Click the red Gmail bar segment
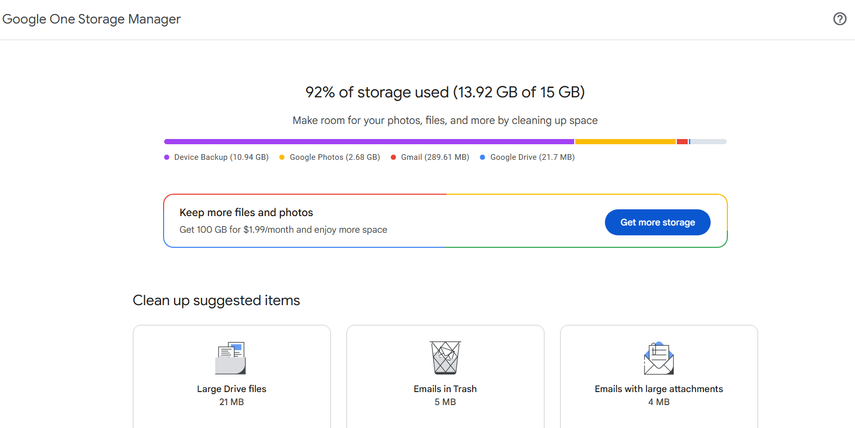 (682, 142)
